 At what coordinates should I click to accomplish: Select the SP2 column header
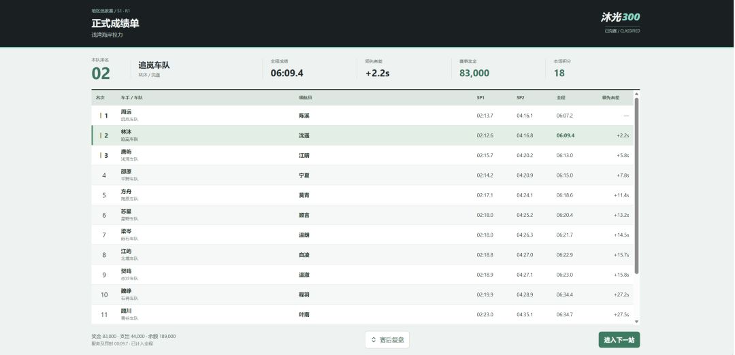tap(521, 98)
